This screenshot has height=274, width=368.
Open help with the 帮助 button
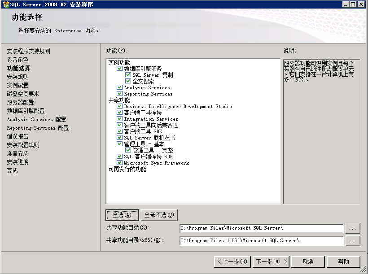pos(343,261)
